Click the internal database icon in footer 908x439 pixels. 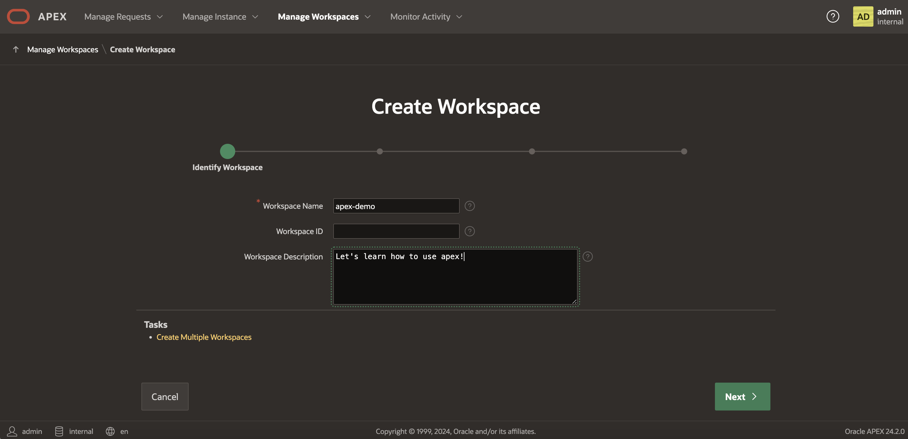[59, 431]
